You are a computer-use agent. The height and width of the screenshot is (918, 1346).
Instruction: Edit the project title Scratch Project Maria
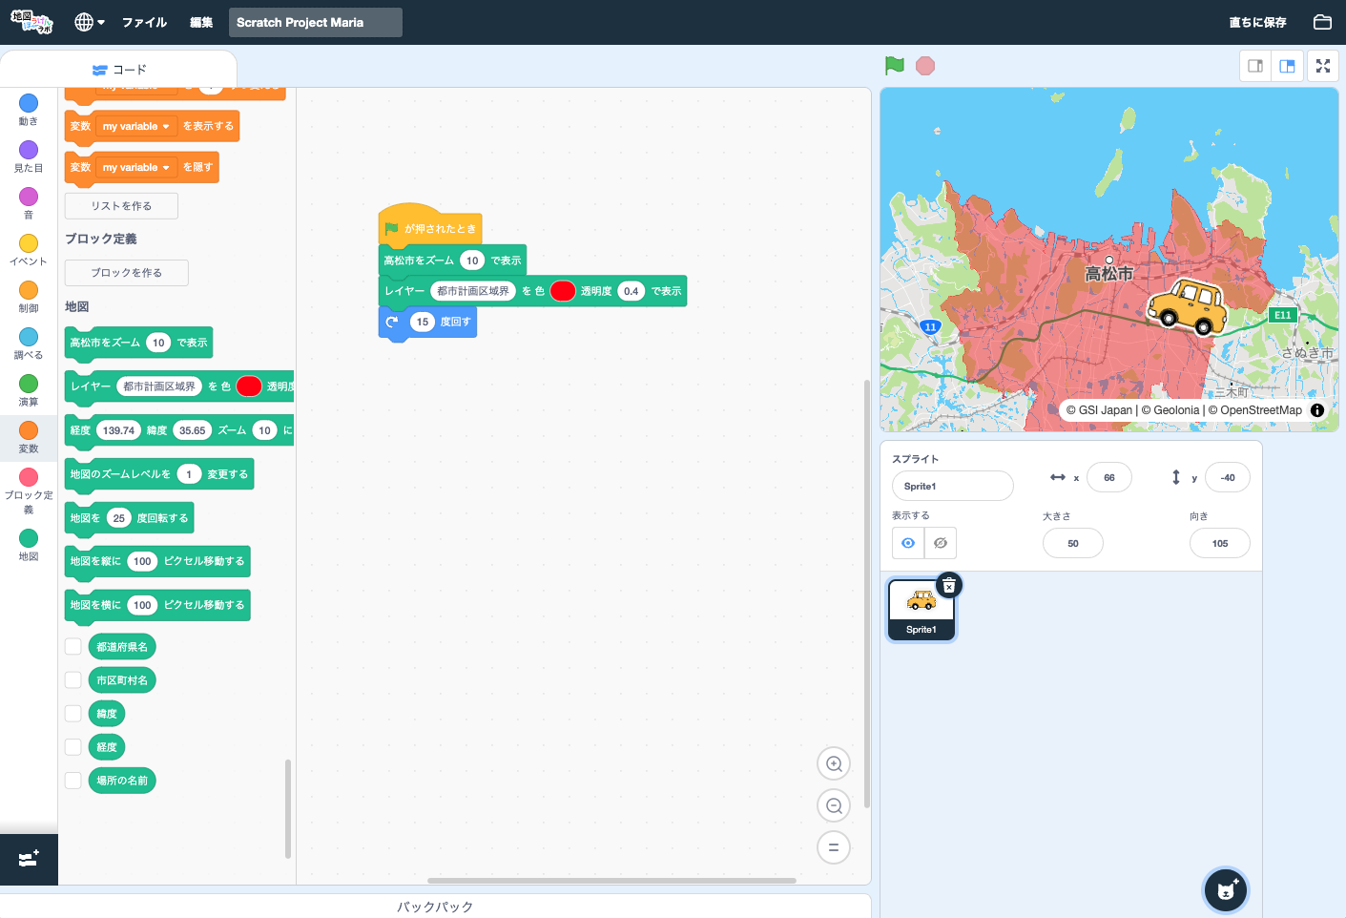pyautogui.click(x=316, y=22)
